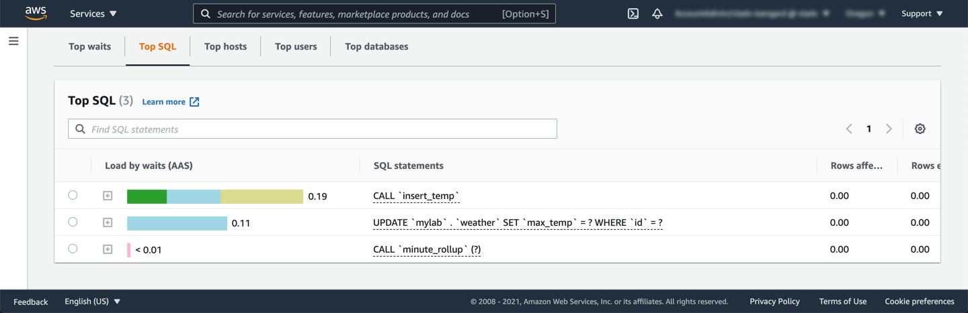The width and height of the screenshot is (968, 313).
Task: Expand the UPDATE mylab weather row
Action: 108,223
